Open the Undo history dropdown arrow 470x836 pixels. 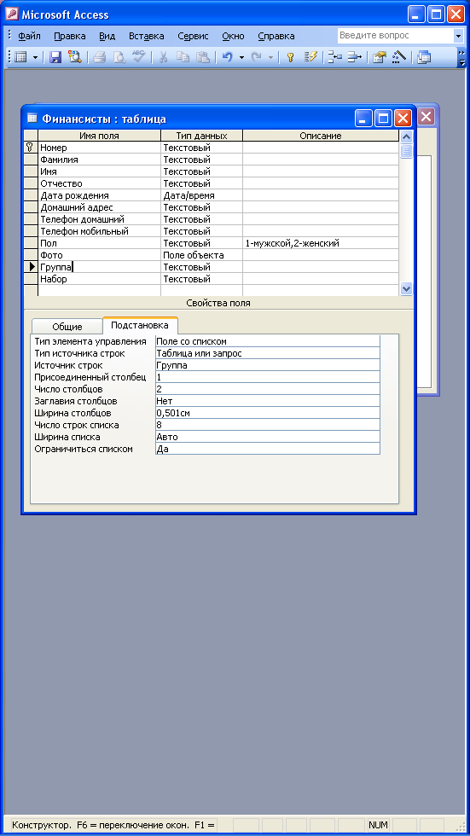click(x=241, y=57)
